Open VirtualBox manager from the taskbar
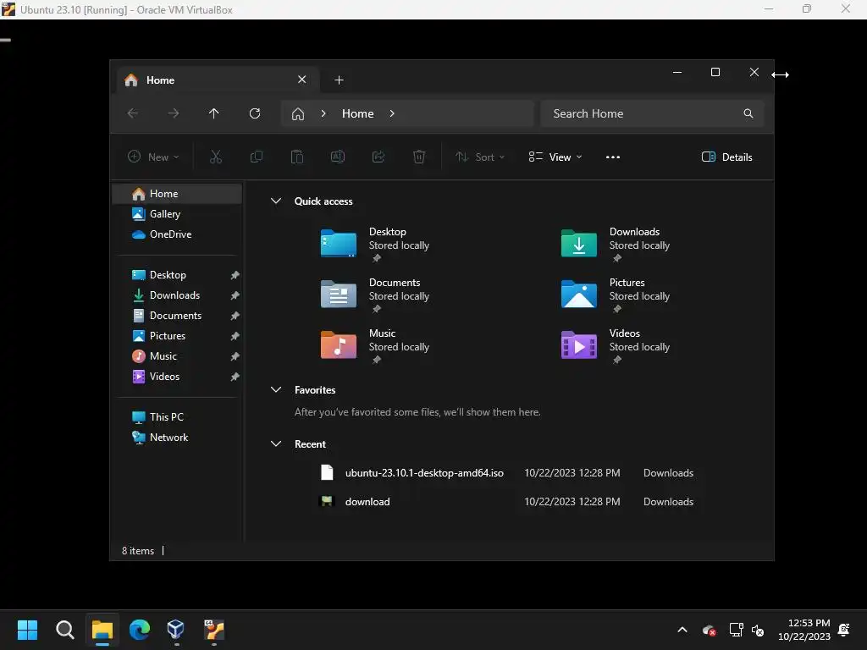 tap(176, 630)
